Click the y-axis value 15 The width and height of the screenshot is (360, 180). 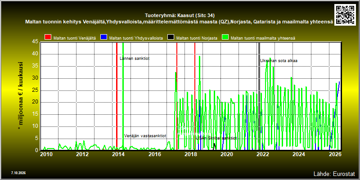(x=35, y=114)
